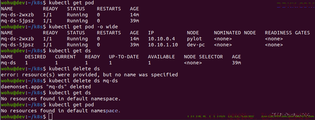The image size is (315, 120).
Task: Click the DESIRED column header
Action: tap(35, 57)
